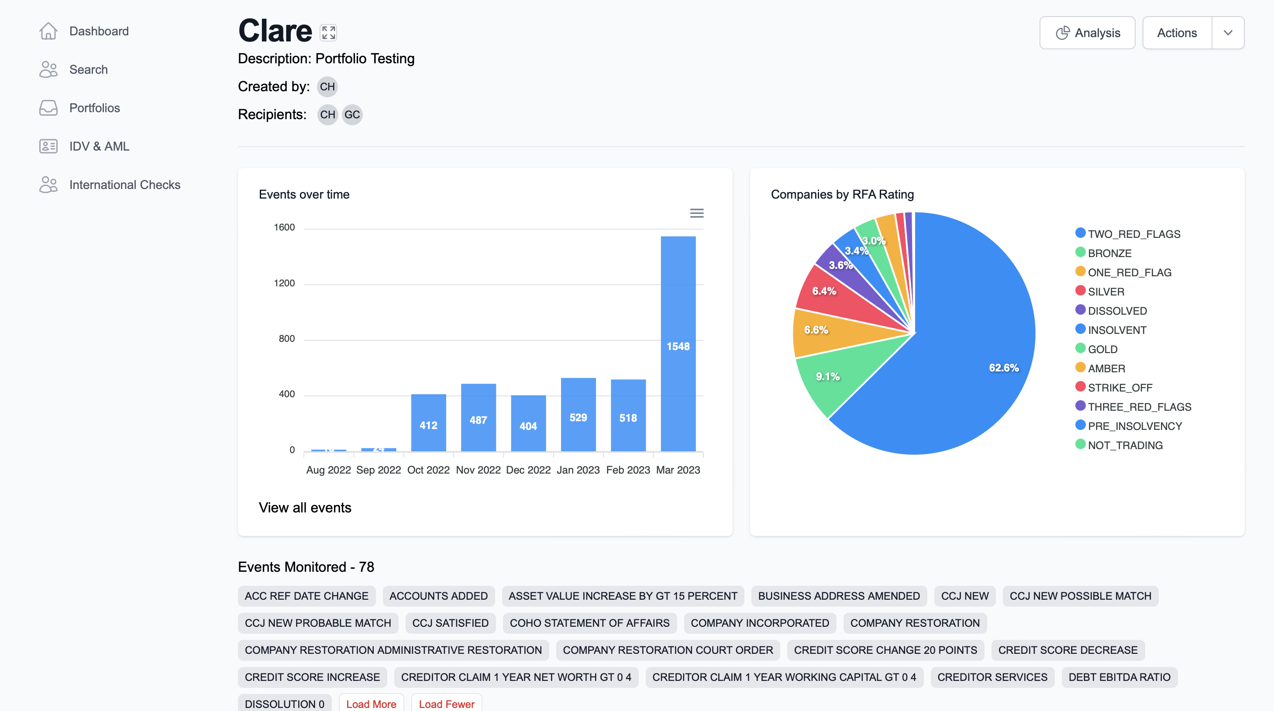This screenshot has height=711, width=1274.
Task: Open the View all events link
Action: [x=305, y=508]
